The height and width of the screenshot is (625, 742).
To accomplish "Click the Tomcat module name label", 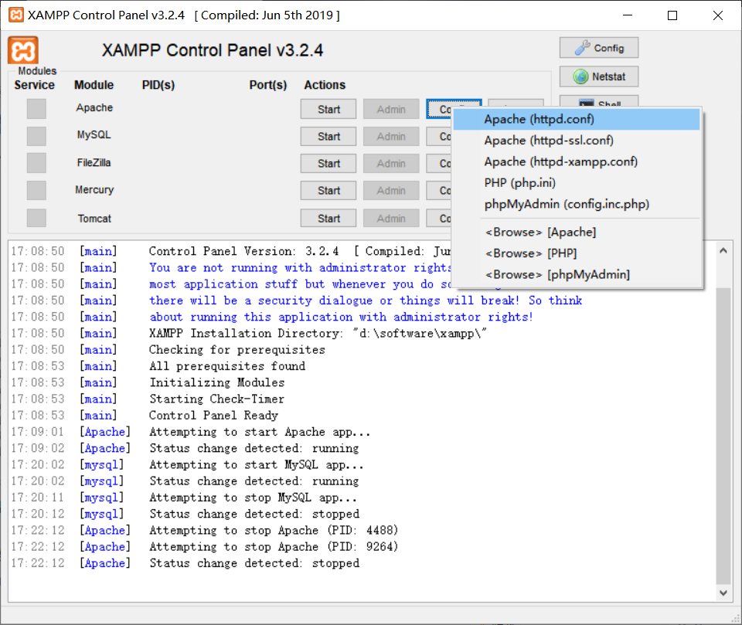I will pos(94,219).
